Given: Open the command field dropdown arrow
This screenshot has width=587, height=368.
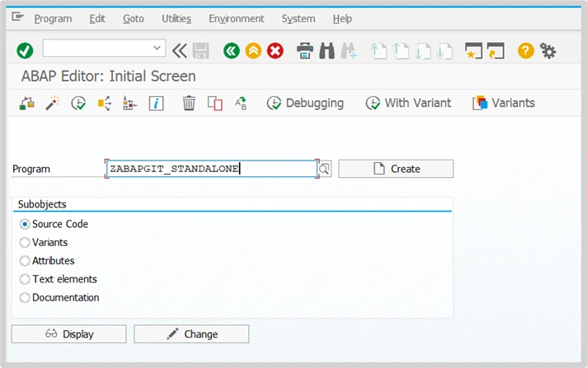Looking at the screenshot, I should tap(157, 48).
